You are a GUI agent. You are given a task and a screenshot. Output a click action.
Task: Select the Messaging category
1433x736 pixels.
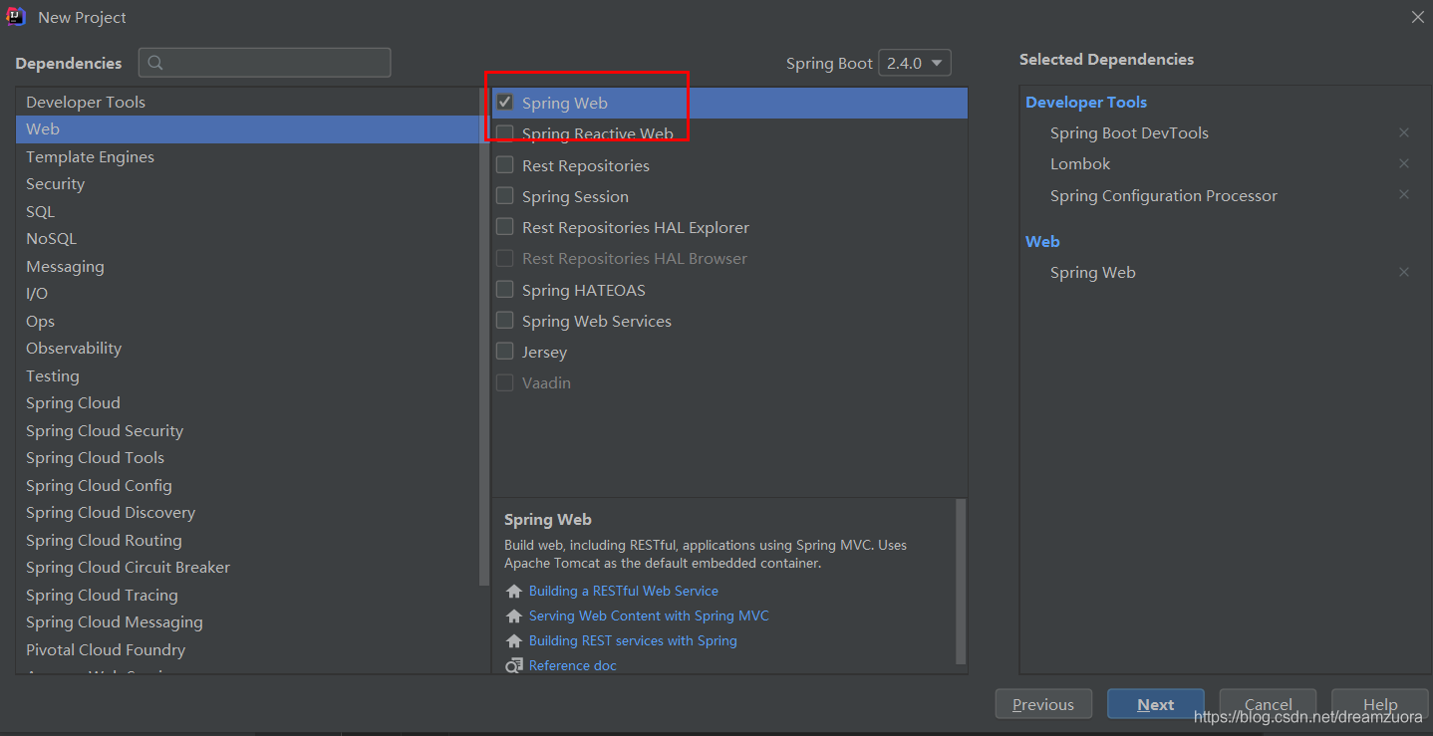(x=248, y=266)
